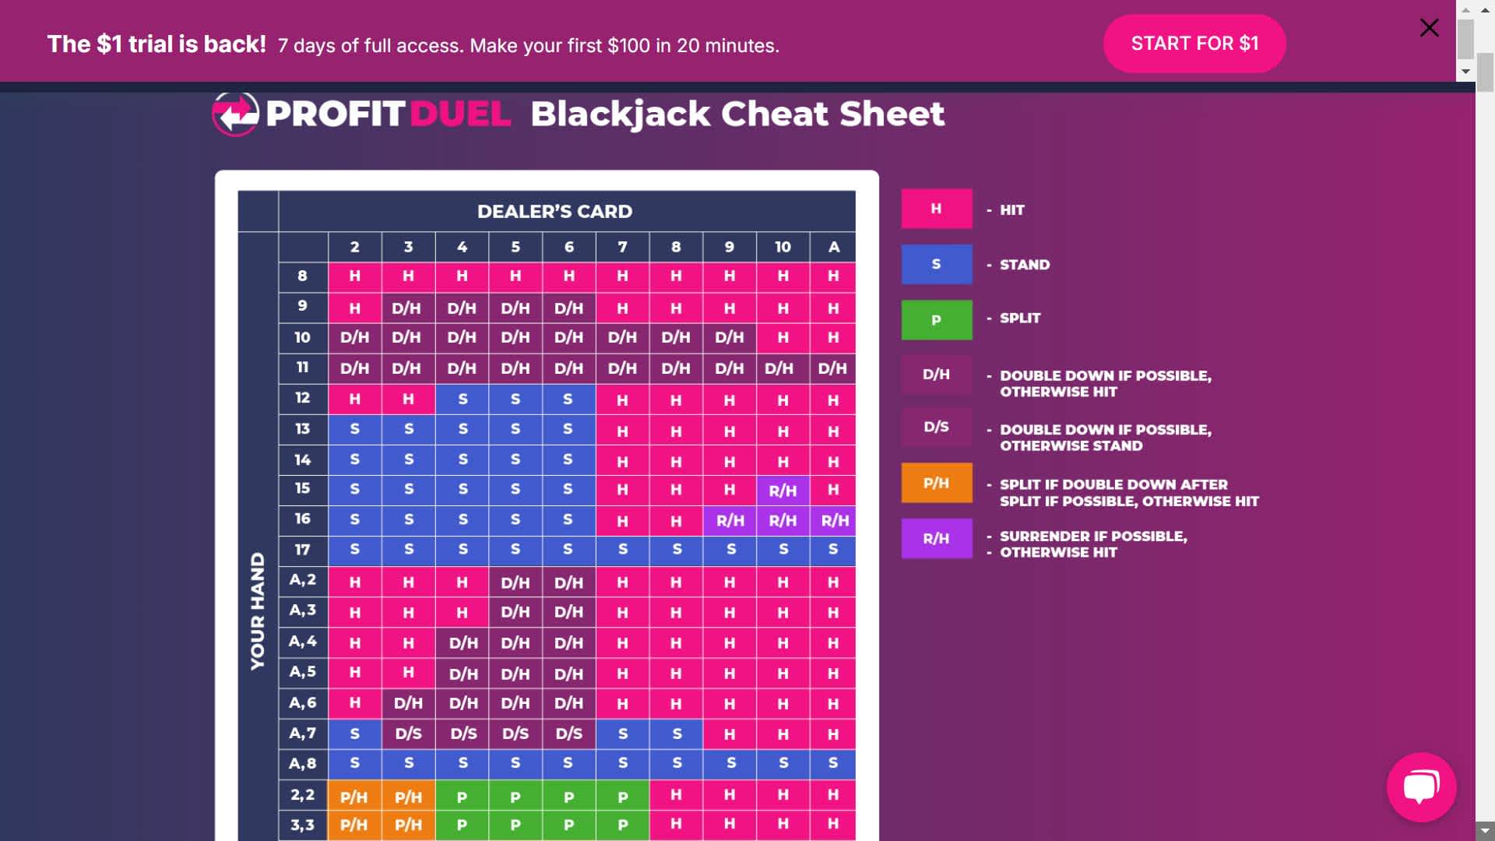Click the pink HIT legend swatch
Image resolution: width=1495 pixels, height=841 pixels.
point(936,209)
